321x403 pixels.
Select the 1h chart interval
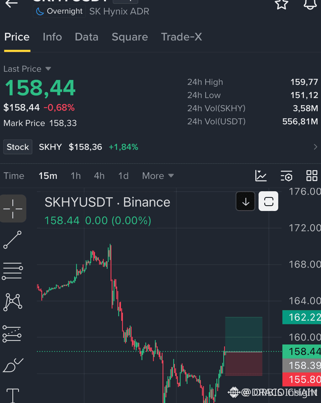coord(76,176)
